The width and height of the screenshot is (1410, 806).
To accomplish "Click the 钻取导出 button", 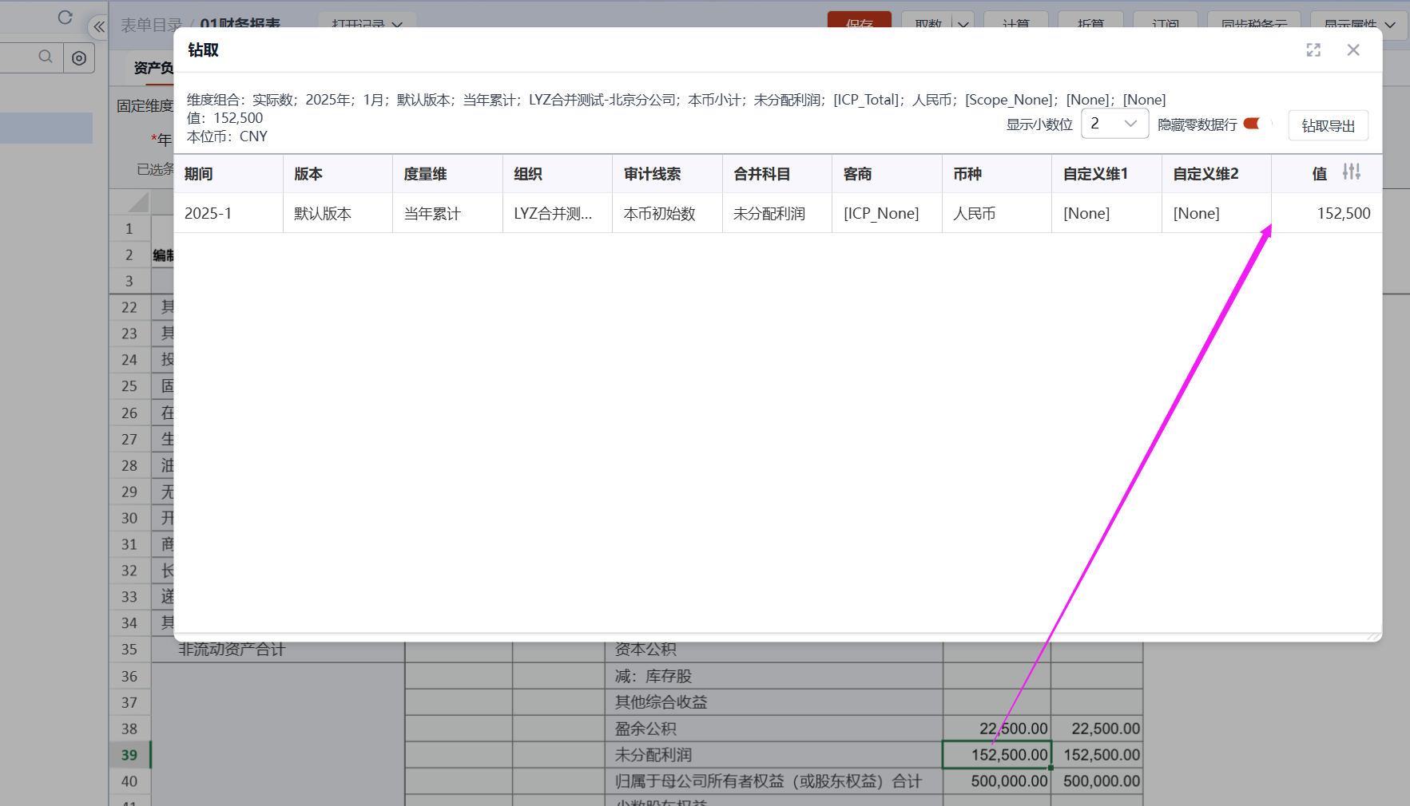I will [x=1328, y=126].
